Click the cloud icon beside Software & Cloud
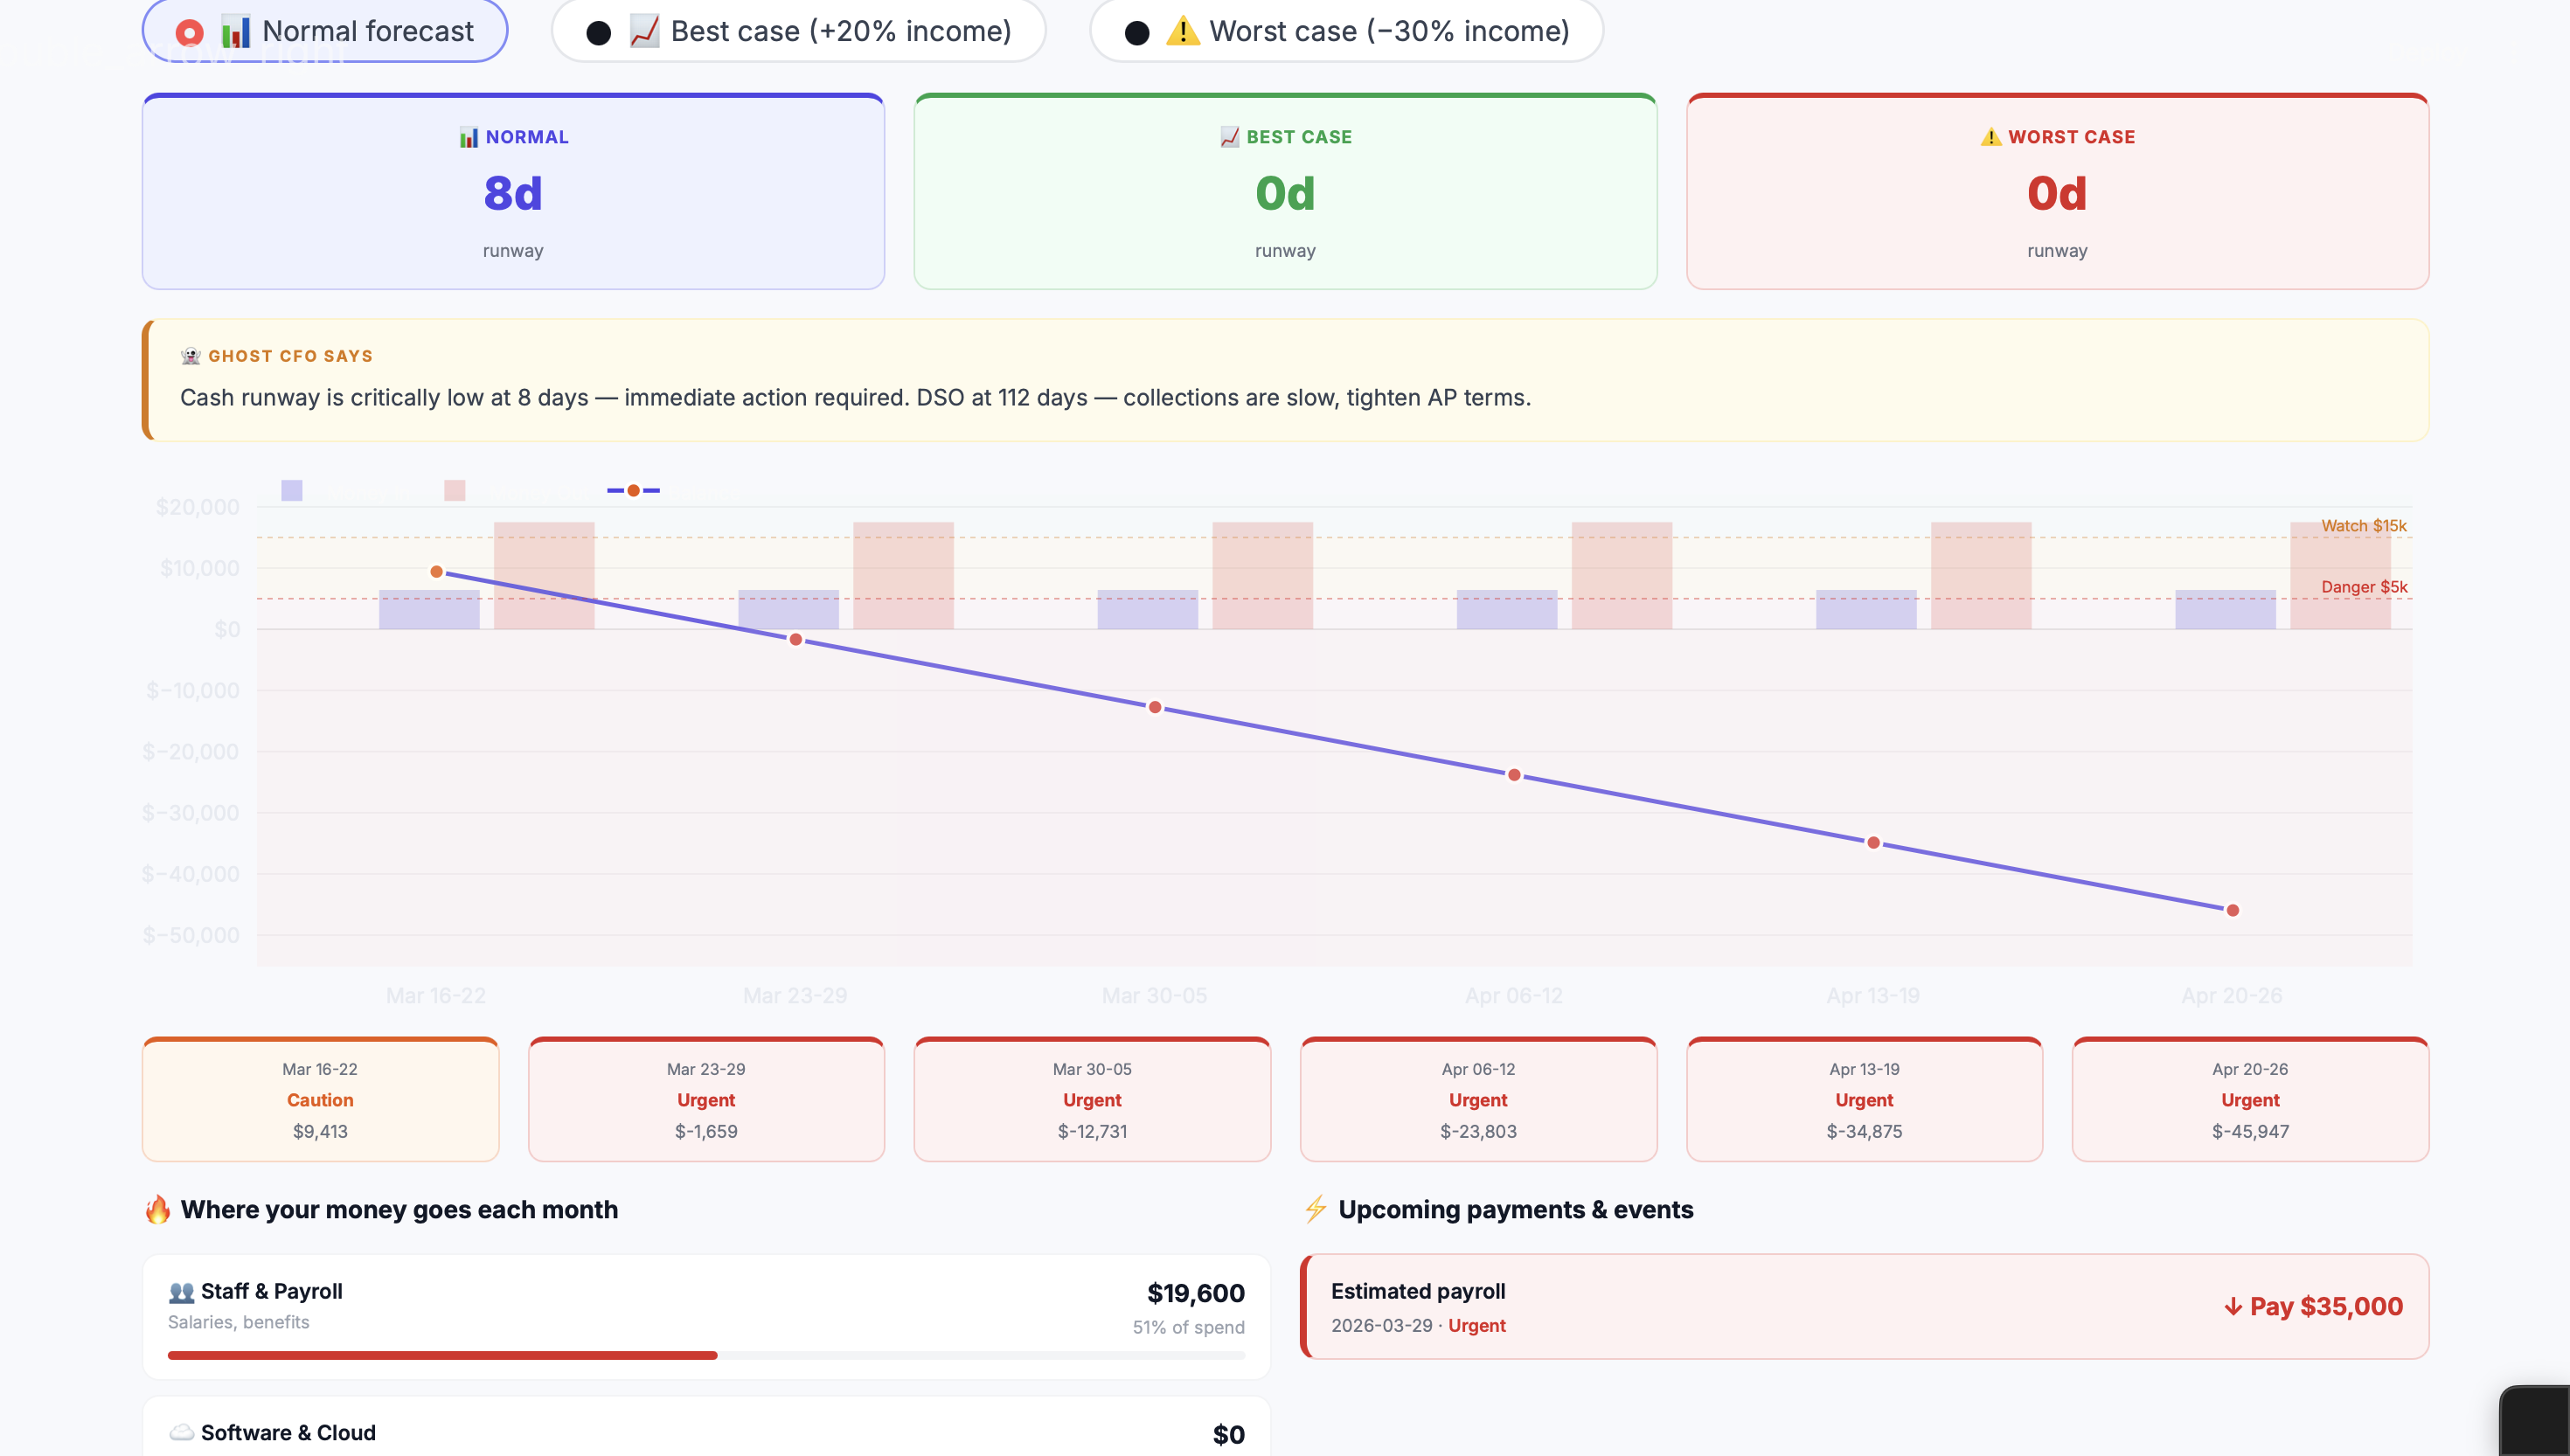 point(181,1432)
